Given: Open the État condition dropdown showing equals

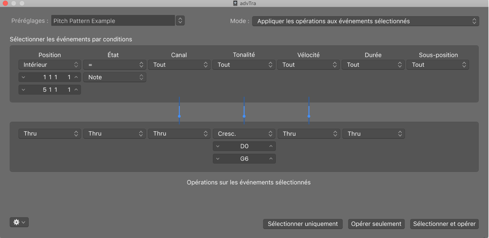Looking at the screenshot, I should tap(114, 65).
